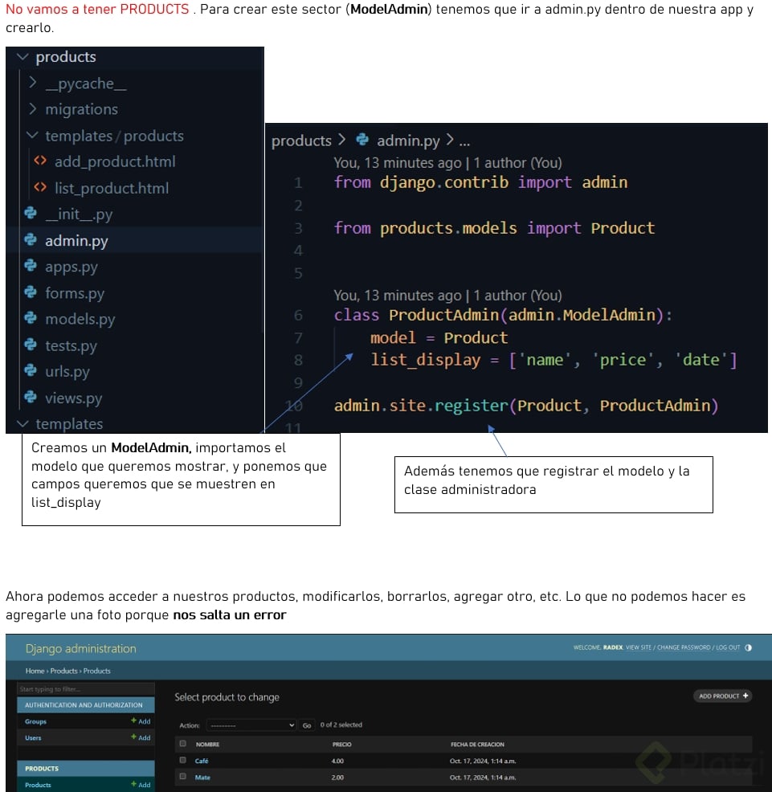Click the urls.py Python icon
772x792 pixels.
click(31, 371)
